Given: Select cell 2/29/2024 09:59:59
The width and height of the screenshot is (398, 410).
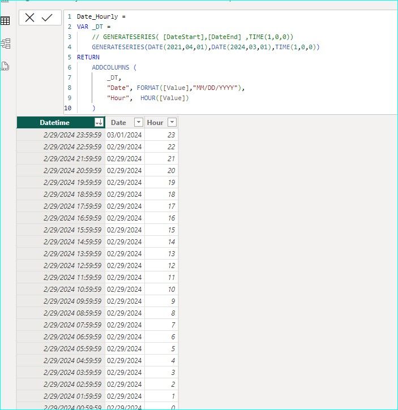Looking at the screenshot, I should (61, 301).
